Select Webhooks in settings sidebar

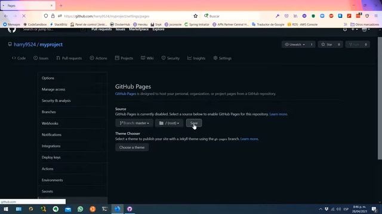pos(72,123)
